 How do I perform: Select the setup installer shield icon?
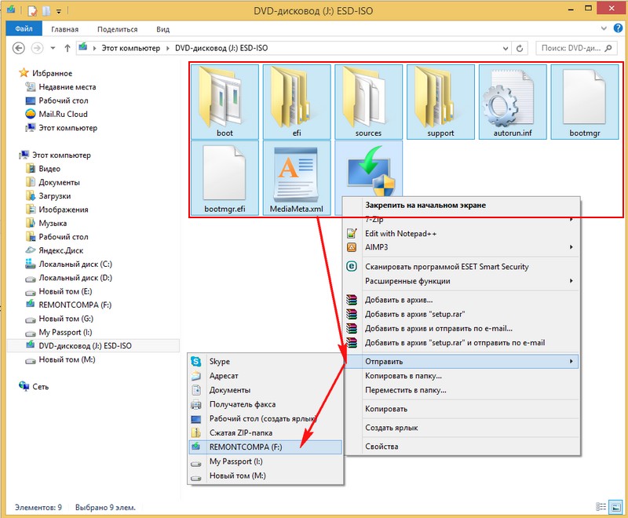(x=371, y=171)
